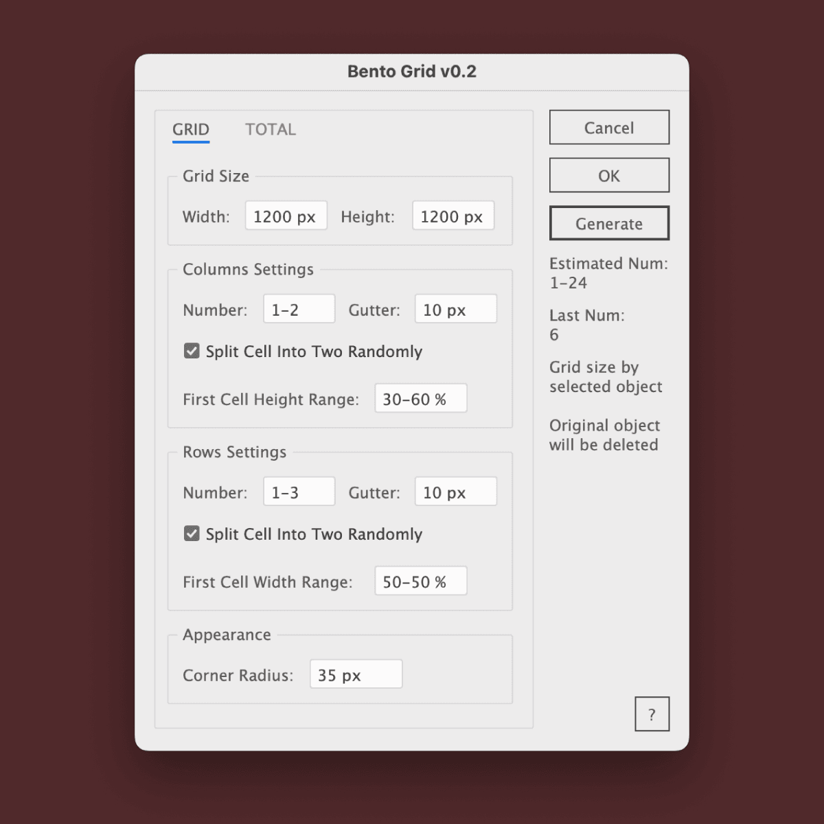Click the OK button
Screen dimensions: 824x824
609,176
